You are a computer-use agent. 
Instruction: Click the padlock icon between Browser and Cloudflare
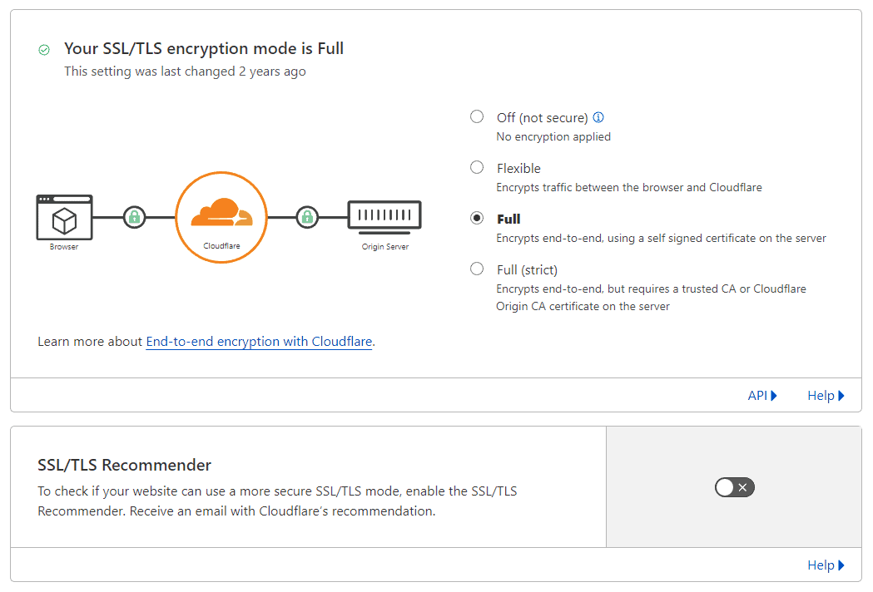coord(134,217)
